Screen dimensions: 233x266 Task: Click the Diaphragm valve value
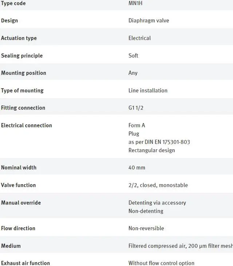[x=149, y=20]
